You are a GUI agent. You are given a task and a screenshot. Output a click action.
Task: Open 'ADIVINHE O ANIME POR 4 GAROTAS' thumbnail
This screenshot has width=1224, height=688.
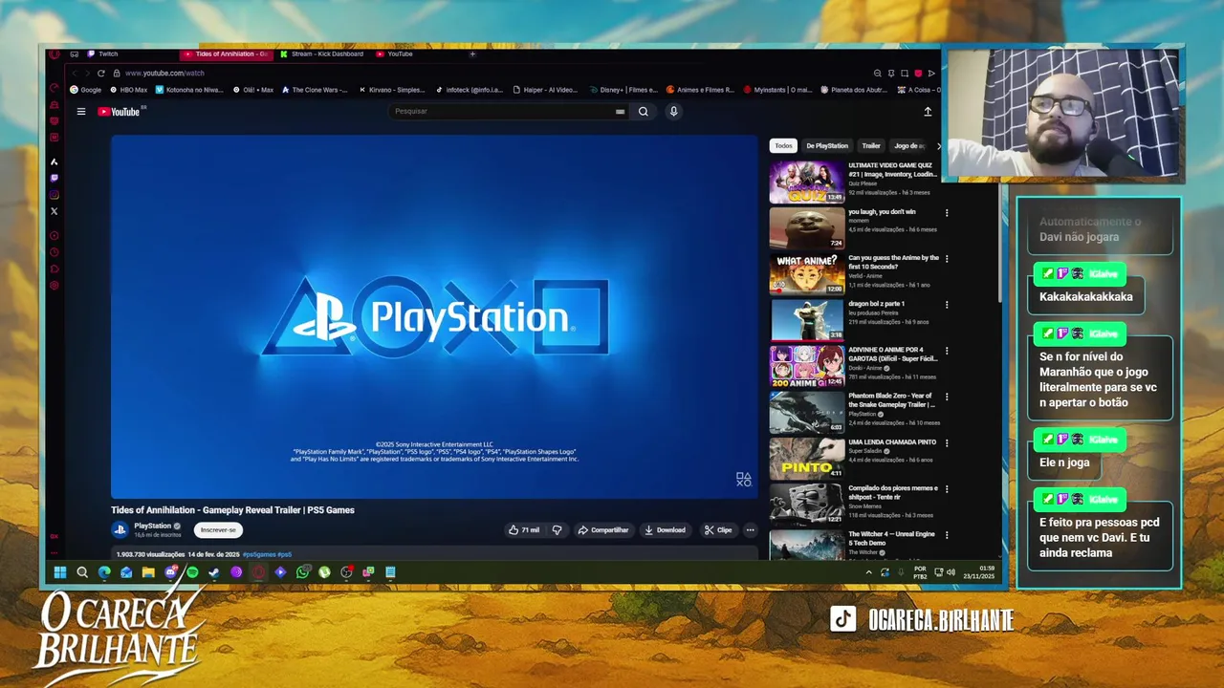(x=807, y=366)
